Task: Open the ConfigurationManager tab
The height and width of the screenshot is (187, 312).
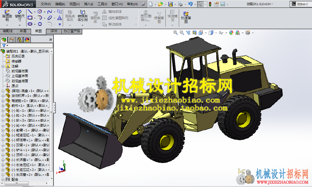Action: [x=19, y=40]
